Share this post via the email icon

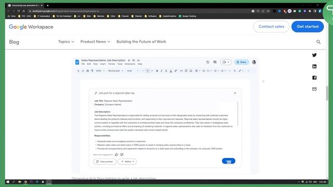[314, 89]
